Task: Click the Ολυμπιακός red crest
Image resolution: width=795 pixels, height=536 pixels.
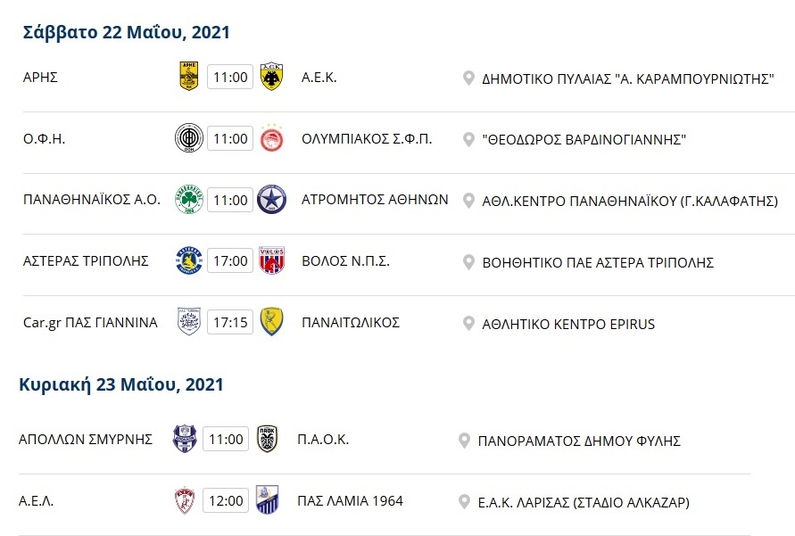Action: (x=271, y=138)
